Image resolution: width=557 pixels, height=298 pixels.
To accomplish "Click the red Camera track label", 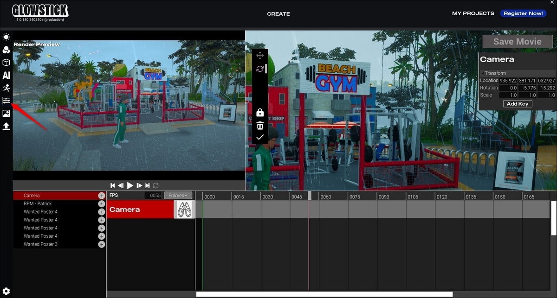I will point(141,209).
